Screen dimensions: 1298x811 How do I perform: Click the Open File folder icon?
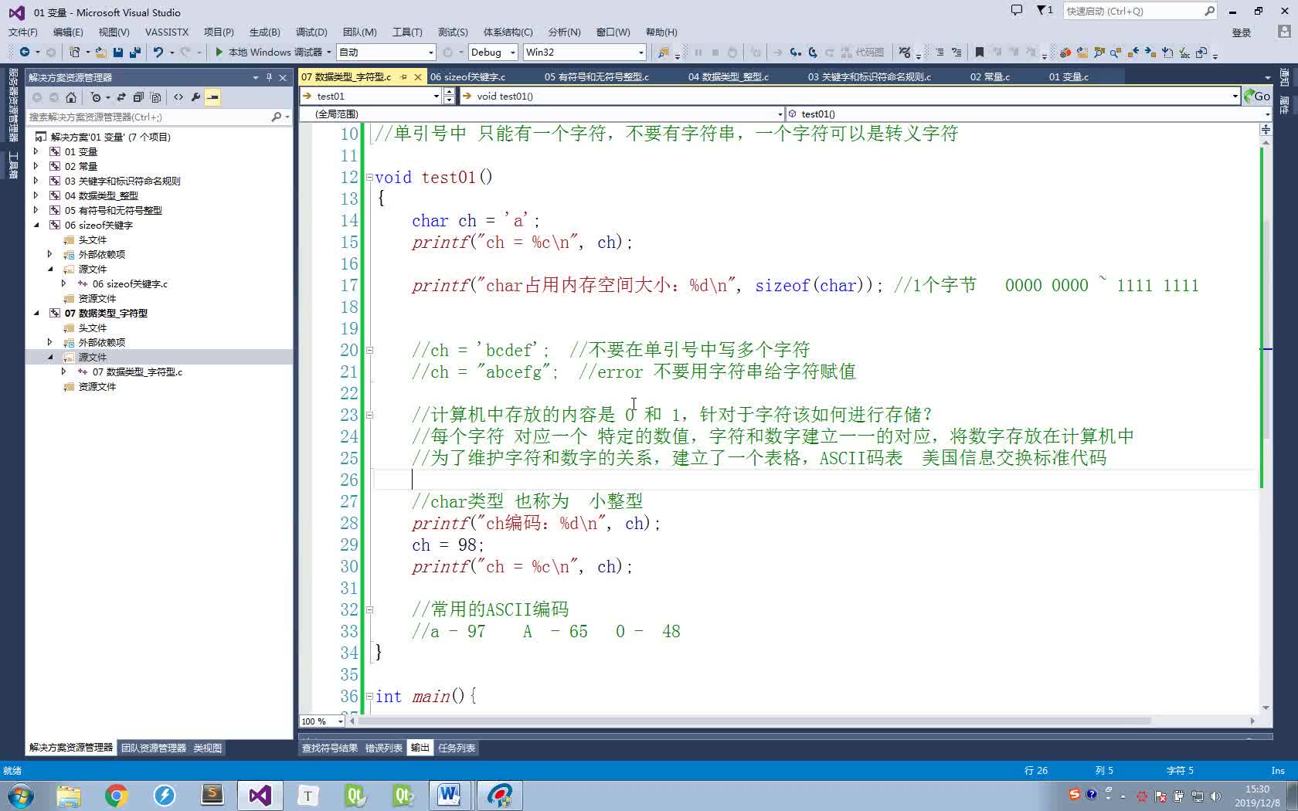pos(100,52)
